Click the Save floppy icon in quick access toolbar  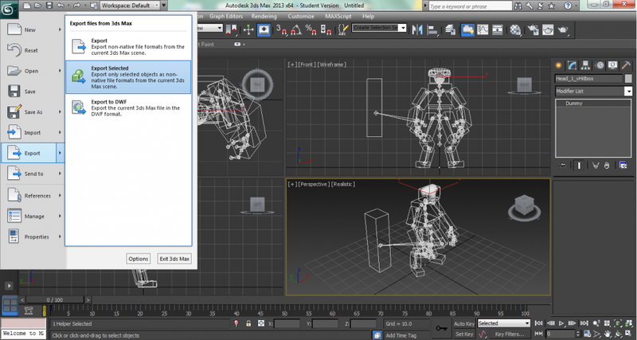click(x=49, y=6)
